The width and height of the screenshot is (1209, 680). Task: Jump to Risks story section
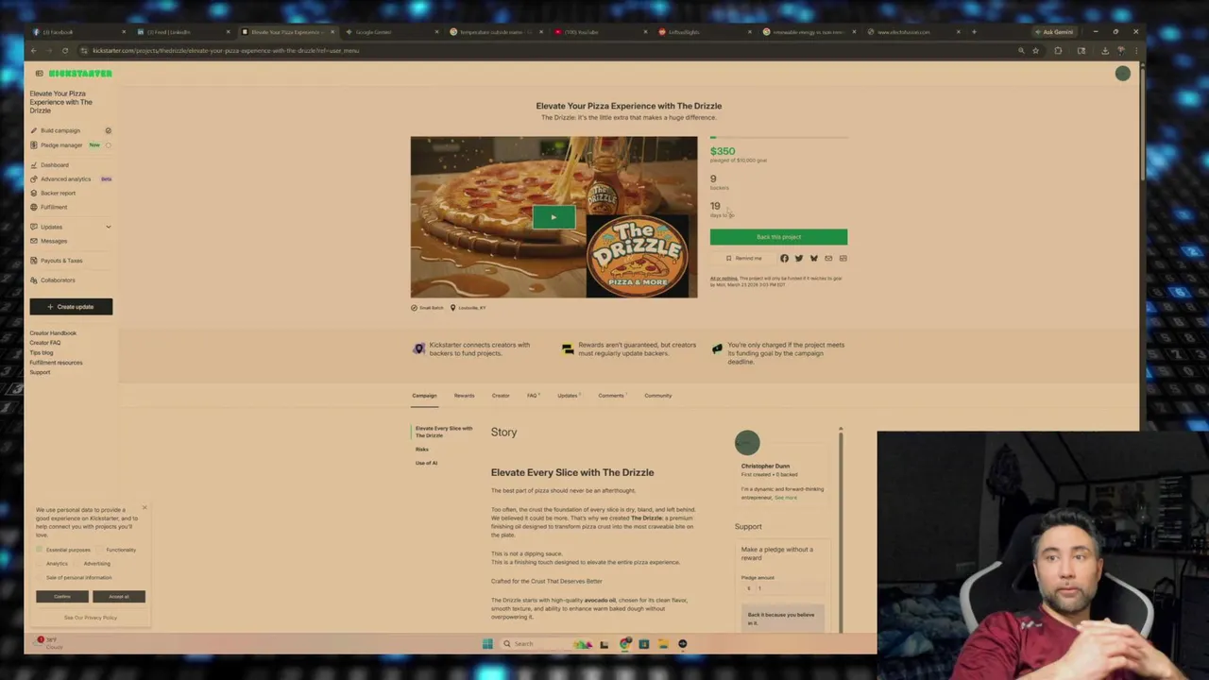[x=422, y=450]
